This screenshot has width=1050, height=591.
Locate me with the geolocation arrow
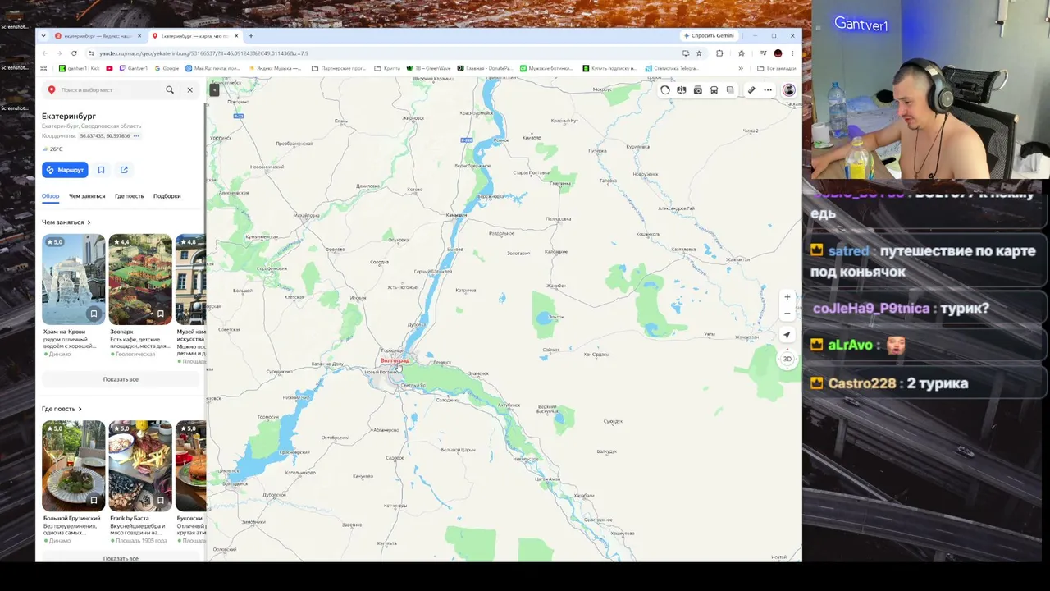tap(787, 335)
